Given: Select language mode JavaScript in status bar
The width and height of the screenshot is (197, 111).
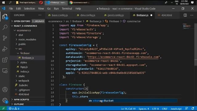Looking at the screenshot, I should pos(176,109).
